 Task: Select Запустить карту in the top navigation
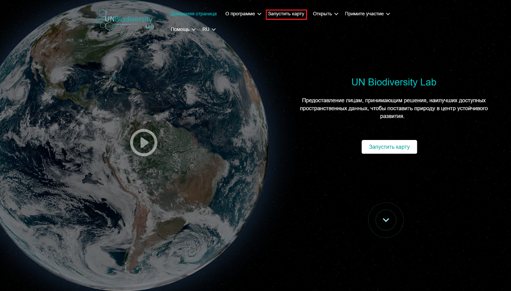click(286, 14)
